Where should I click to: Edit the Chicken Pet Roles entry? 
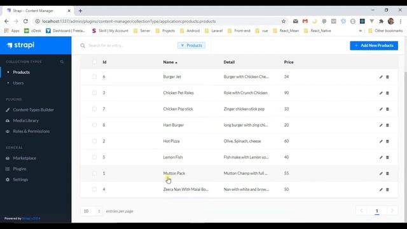(x=381, y=93)
